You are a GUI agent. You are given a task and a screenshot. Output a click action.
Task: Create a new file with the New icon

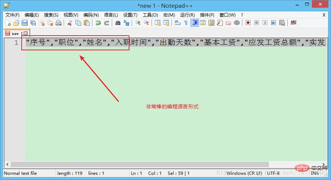(x=8, y=23)
